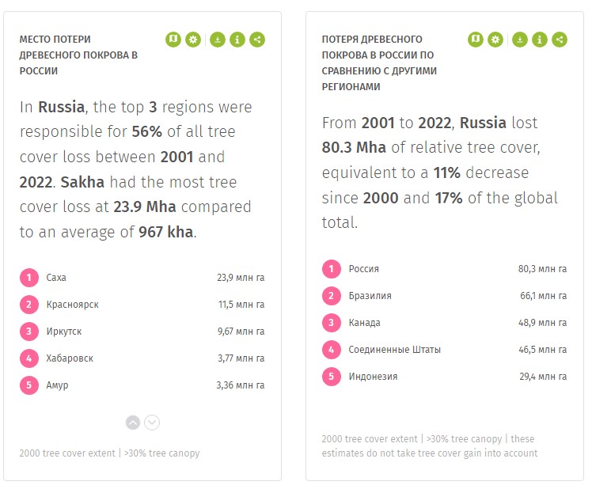Image resolution: width=592 pixels, height=489 pixels.
Task: Select Красноярск row in the ranking
Action: (x=72, y=305)
